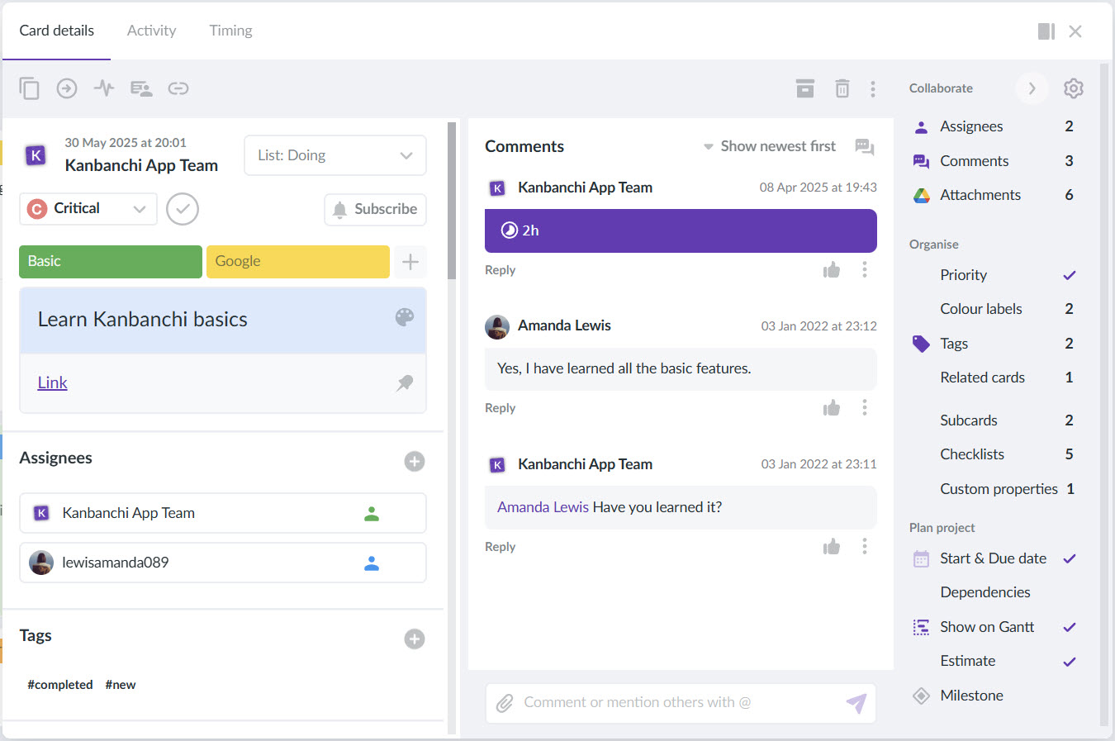Copy the card using the copy icon
Screen dimensions: 1115x741
click(29, 88)
